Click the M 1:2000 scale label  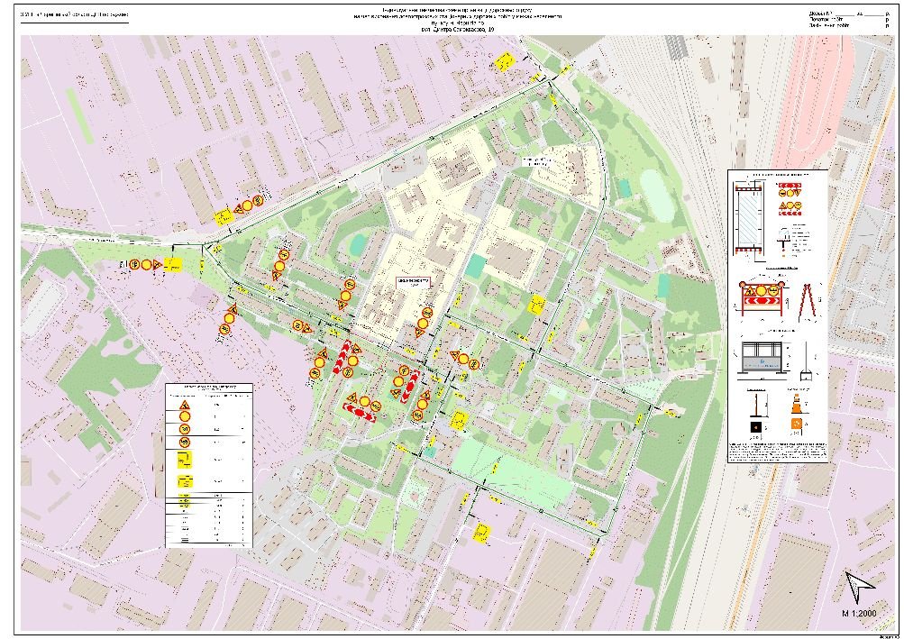(x=859, y=613)
